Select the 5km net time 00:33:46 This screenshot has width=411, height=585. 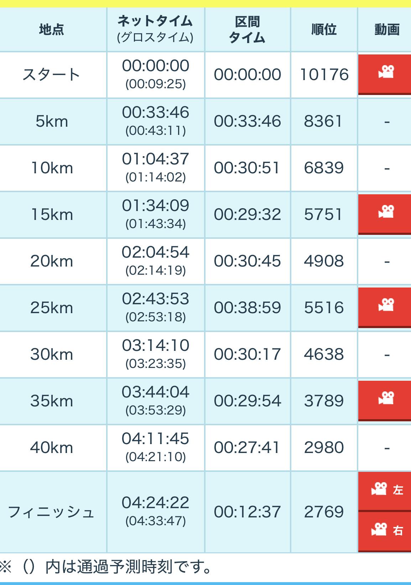coord(156,113)
